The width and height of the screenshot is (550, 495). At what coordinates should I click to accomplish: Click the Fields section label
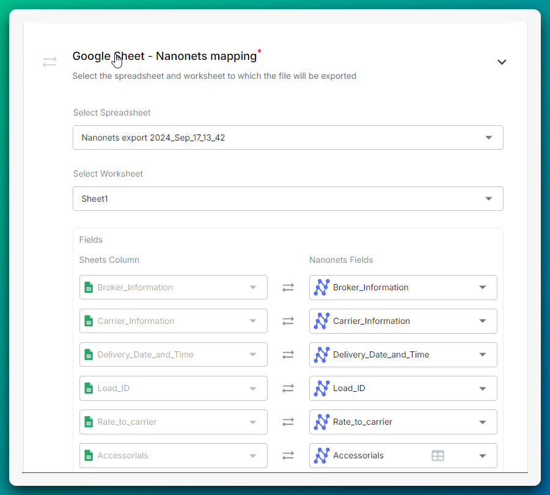[91, 240]
